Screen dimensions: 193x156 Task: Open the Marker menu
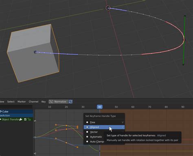22,102
